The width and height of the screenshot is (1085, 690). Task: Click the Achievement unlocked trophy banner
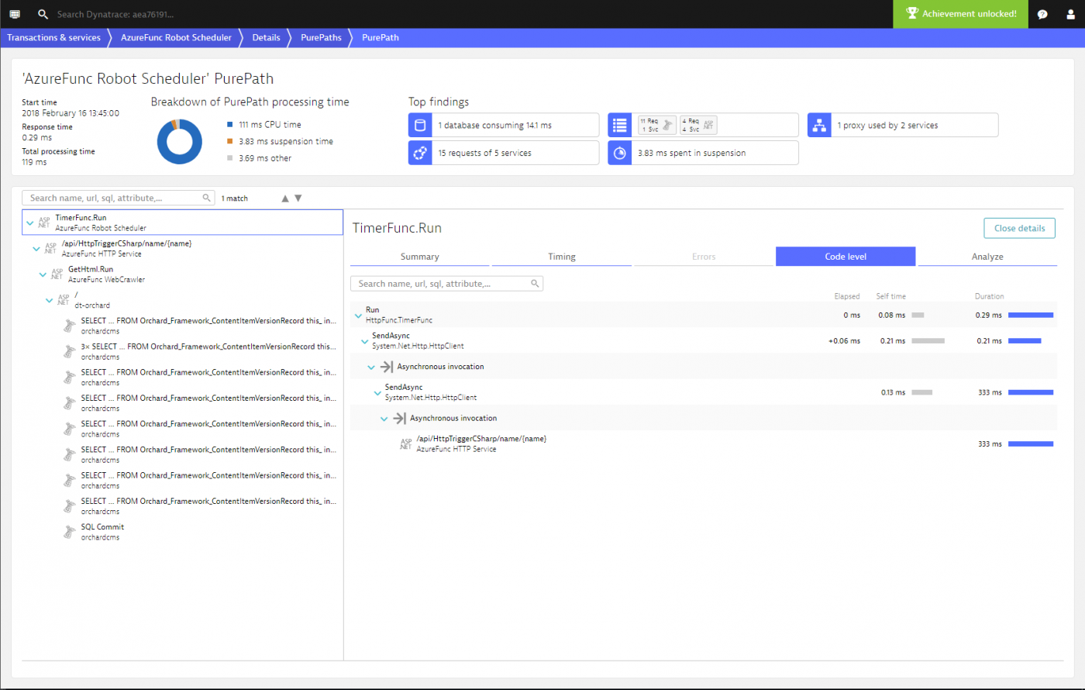tap(961, 14)
